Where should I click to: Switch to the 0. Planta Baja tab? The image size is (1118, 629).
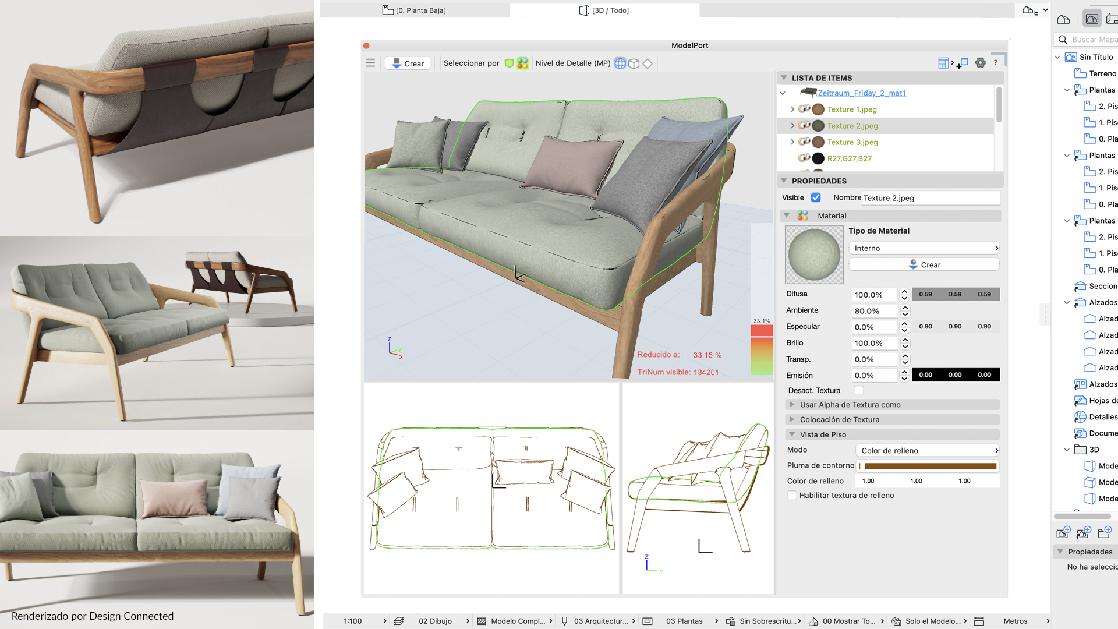click(x=415, y=10)
